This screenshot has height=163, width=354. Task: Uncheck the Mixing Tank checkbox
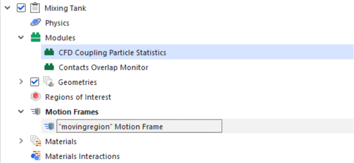(21, 8)
